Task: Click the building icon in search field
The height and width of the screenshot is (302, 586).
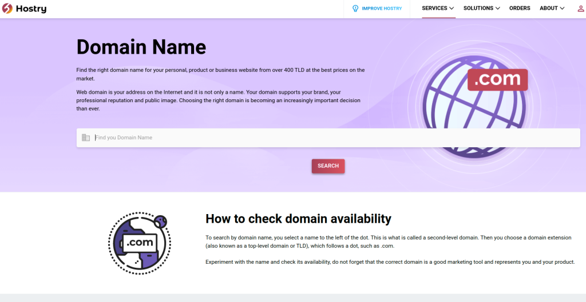Action: [x=86, y=138]
